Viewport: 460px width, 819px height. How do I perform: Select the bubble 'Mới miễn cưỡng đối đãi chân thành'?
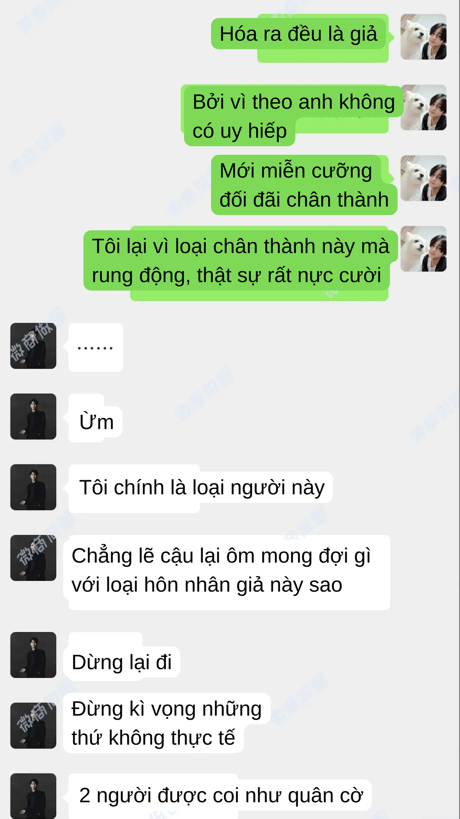point(304,185)
